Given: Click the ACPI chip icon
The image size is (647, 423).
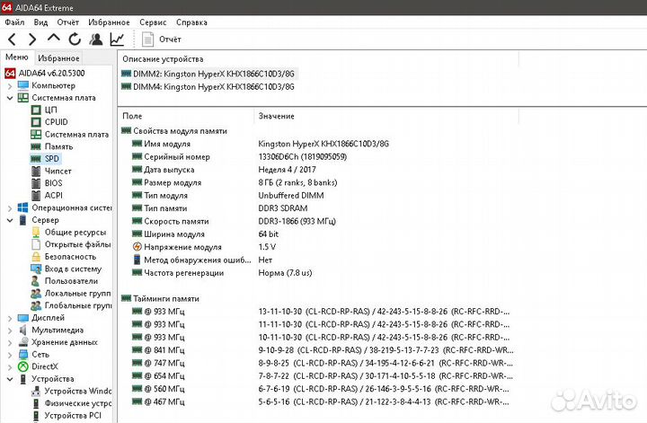Looking at the screenshot, I should (x=36, y=196).
